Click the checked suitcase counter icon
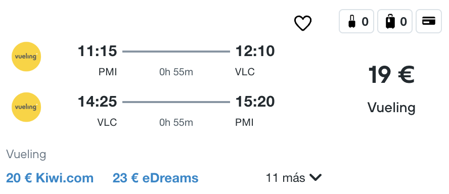This screenshot has width=449, height=194. tap(394, 21)
